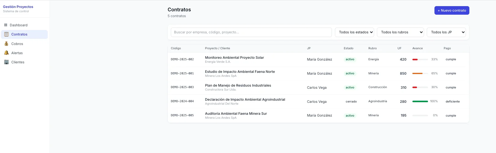Click the Avance column header

coord(417,48)
